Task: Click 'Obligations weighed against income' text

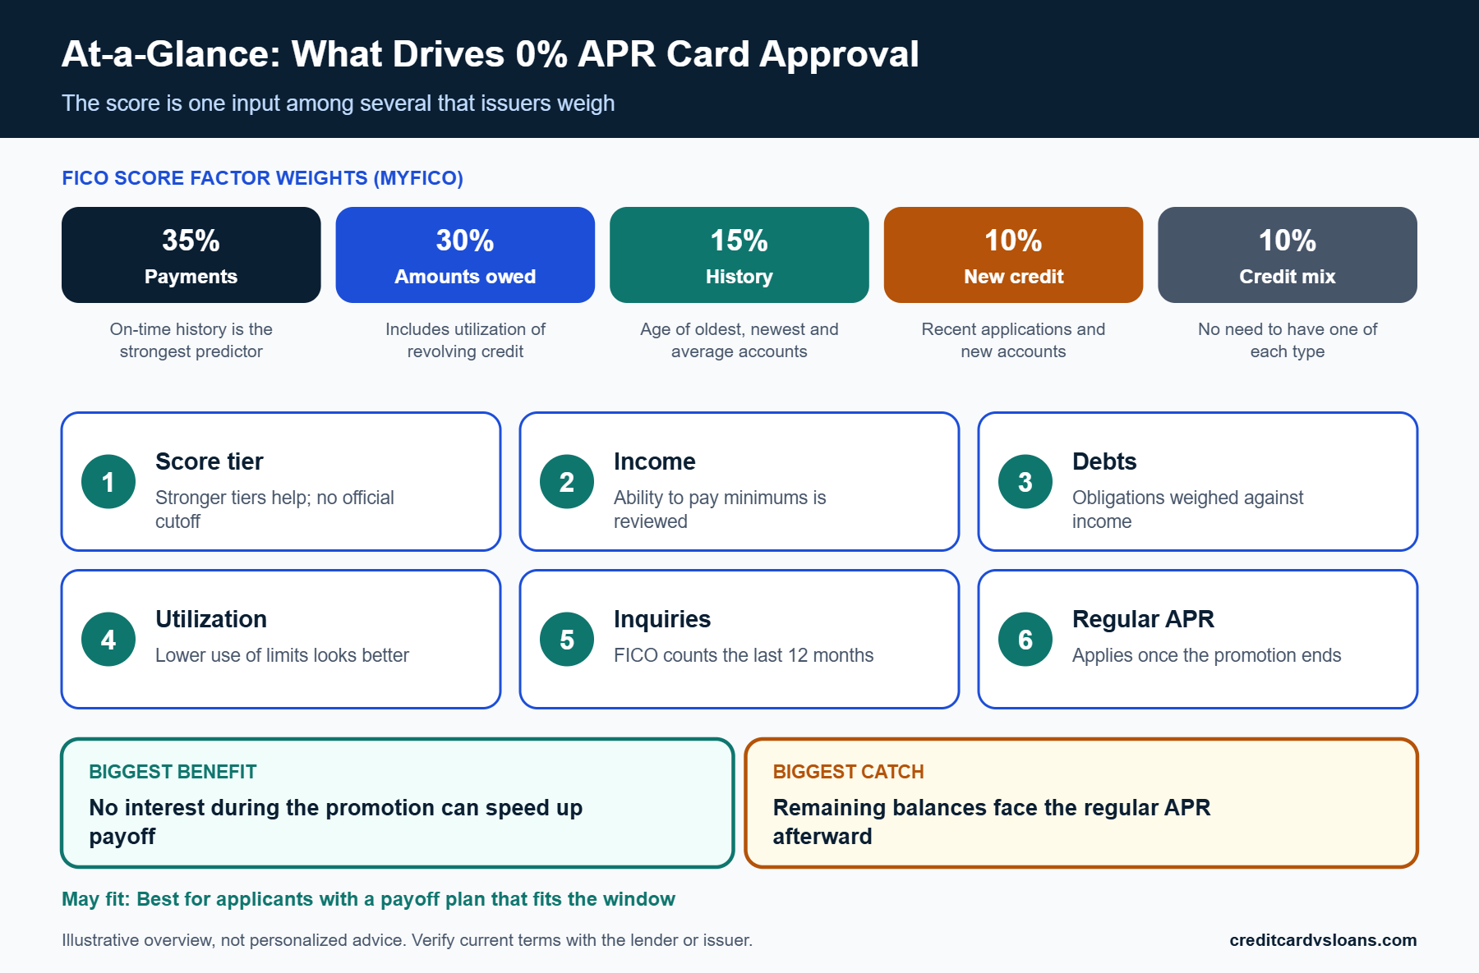Action: point(1187,509)
